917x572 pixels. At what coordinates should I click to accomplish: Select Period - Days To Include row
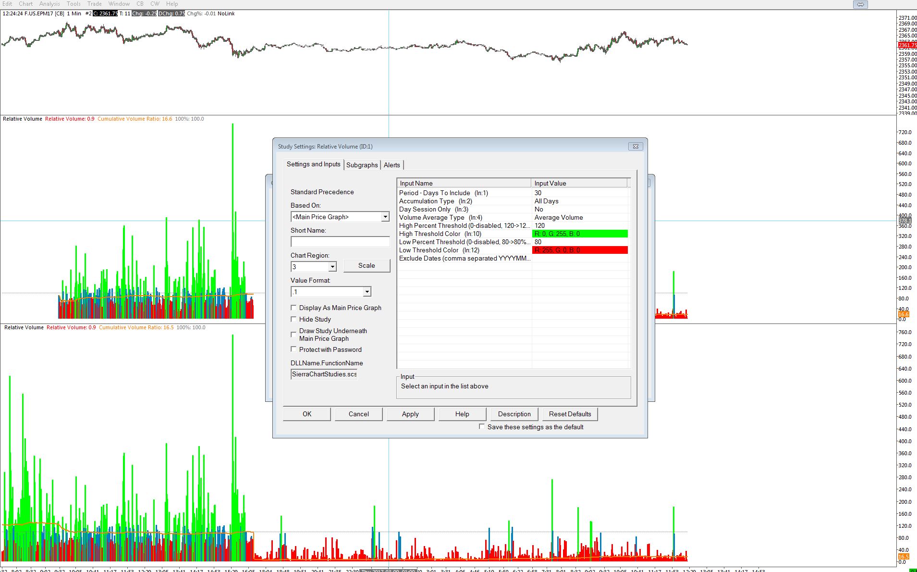click(x=513, y=193)
